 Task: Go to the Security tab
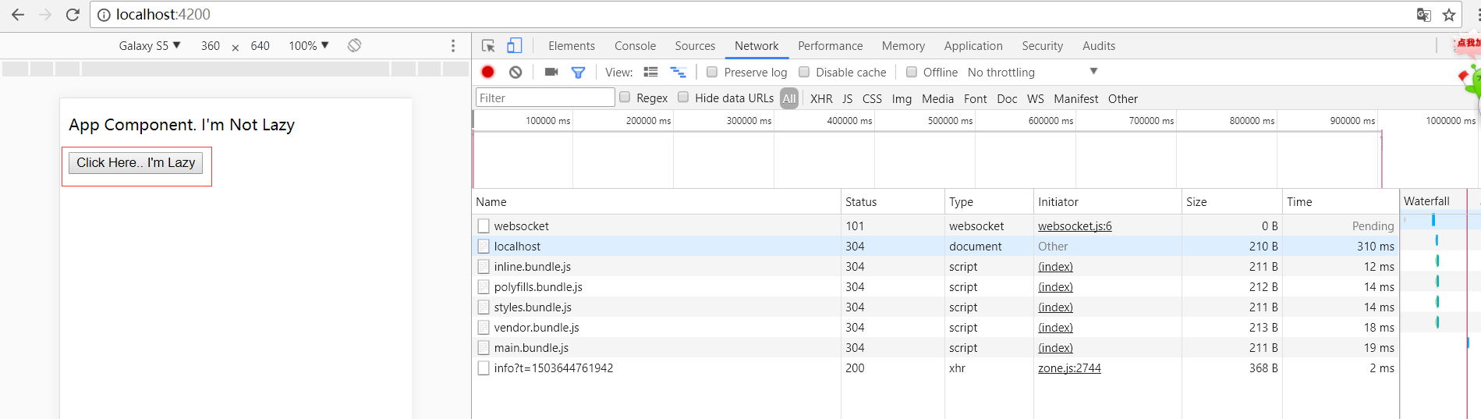(1042, 46)
